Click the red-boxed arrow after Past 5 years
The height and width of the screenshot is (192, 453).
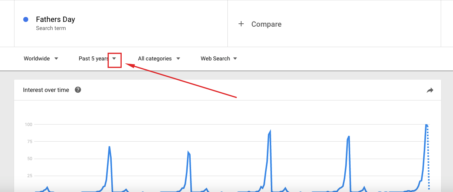(114, 59)
